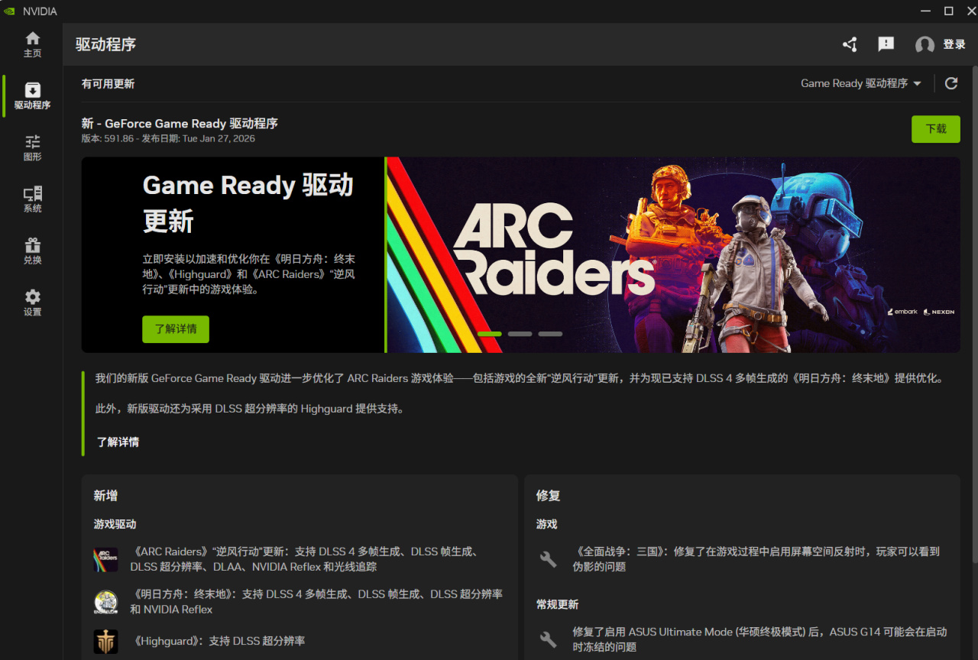Click the Highguard game icon
The image size is (978, 660).
point(106,641)
